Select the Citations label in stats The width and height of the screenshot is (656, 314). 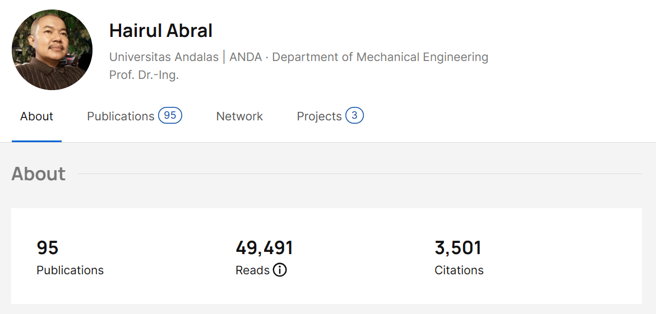pyautogui.click(x=459, y=270)
